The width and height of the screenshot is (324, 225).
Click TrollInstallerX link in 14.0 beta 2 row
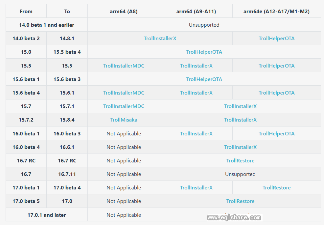pyautogui.click(x=160, y=39)
